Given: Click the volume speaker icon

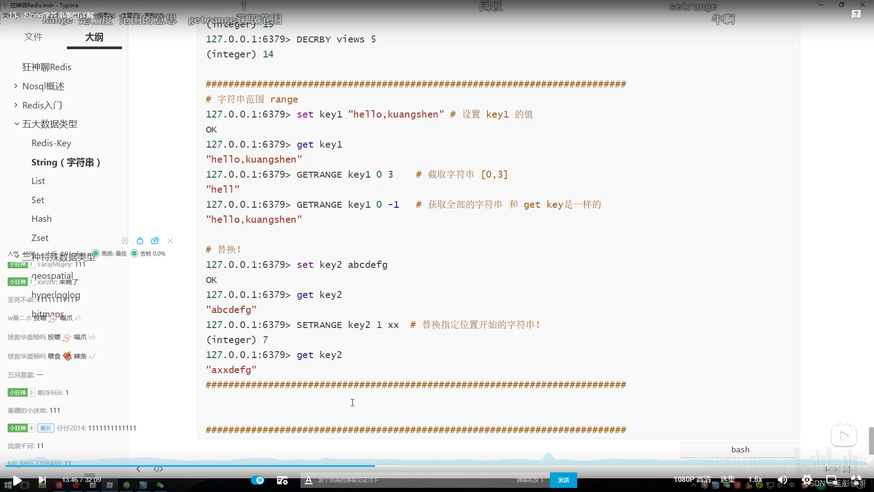Looking at the screenshot, I should tap(783, 480).
